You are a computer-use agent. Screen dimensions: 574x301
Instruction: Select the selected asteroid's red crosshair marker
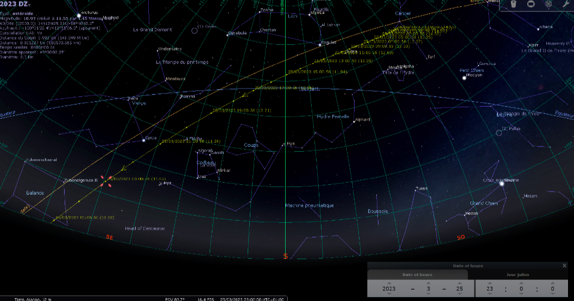105,181
